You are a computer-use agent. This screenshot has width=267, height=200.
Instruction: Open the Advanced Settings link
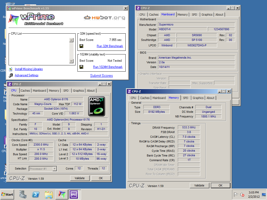click(x=27, y=75)
